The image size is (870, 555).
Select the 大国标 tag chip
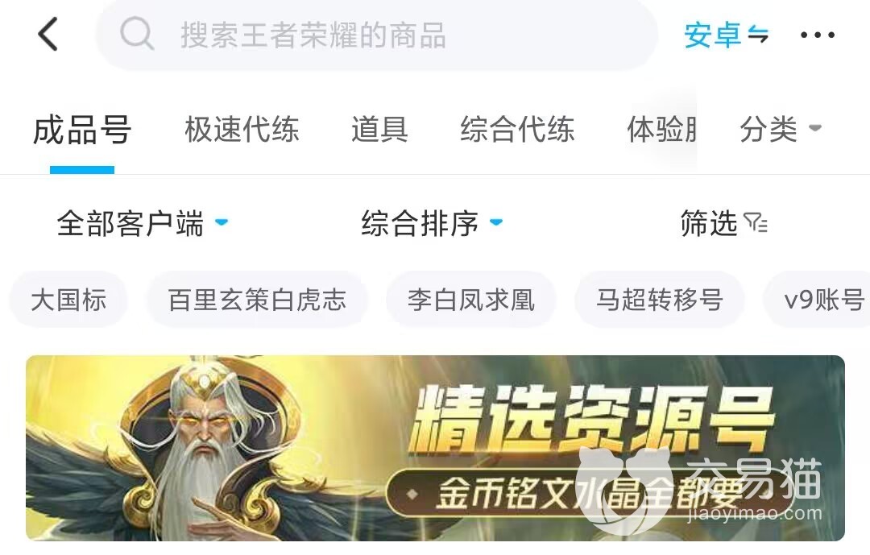pyautogui.click(x=68, y=300)
